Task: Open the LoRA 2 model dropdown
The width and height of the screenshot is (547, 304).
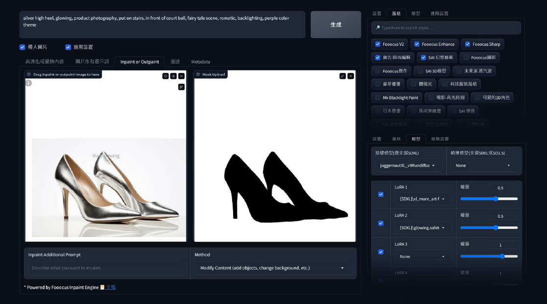Action: pyautogui.click(x=423, y=228)
